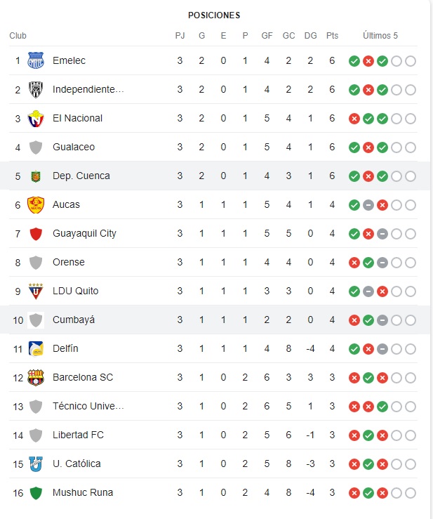Click the U. Católica team logo
The width and height of the screenshot is (433, 519).
[x=35, y=464]
